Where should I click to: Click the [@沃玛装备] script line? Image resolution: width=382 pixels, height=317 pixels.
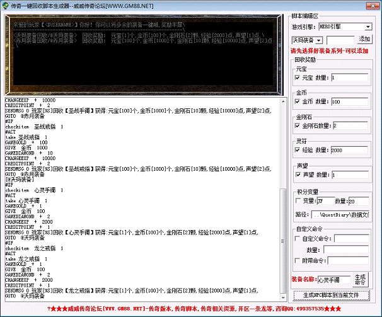[20, 180]
